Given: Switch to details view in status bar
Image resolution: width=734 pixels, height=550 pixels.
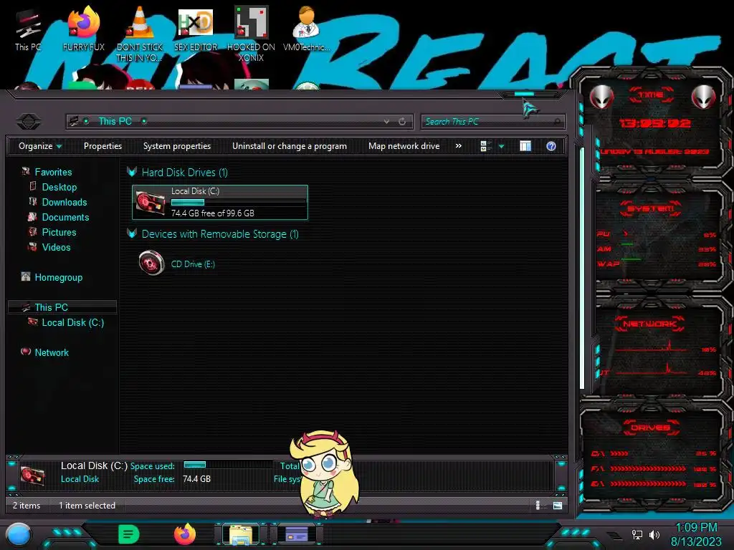Looking at the screenshot, I should coord(538,505).
